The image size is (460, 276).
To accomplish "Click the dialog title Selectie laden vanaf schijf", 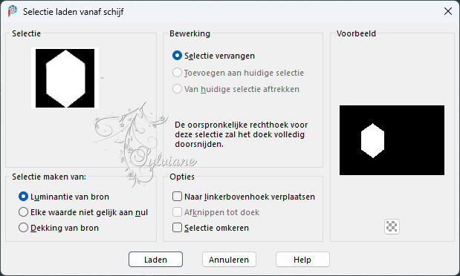I will (74, 12).
